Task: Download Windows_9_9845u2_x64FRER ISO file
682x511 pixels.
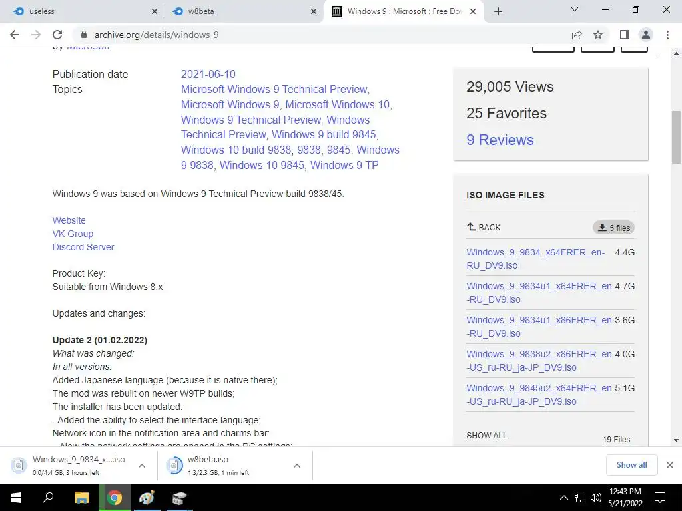Action: point(539,395)
